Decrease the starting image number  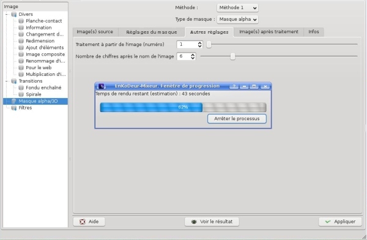(199, 46)
